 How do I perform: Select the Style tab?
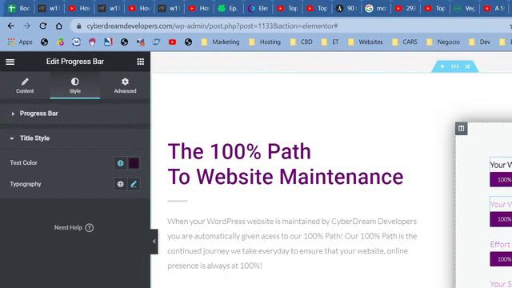click(74, 86)
